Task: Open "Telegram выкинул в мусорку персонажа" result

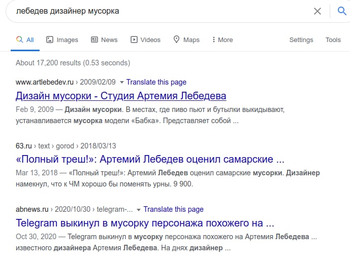Action: coord(145,223)
